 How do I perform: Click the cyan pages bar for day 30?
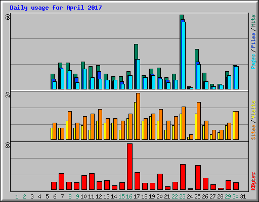(x=237, y=78)
